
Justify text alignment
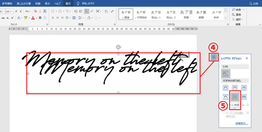tap(67, 18)
